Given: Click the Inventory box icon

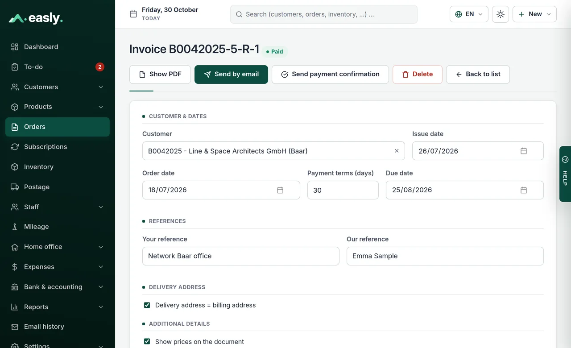Looking at the screenshot, I should [15, 167].
